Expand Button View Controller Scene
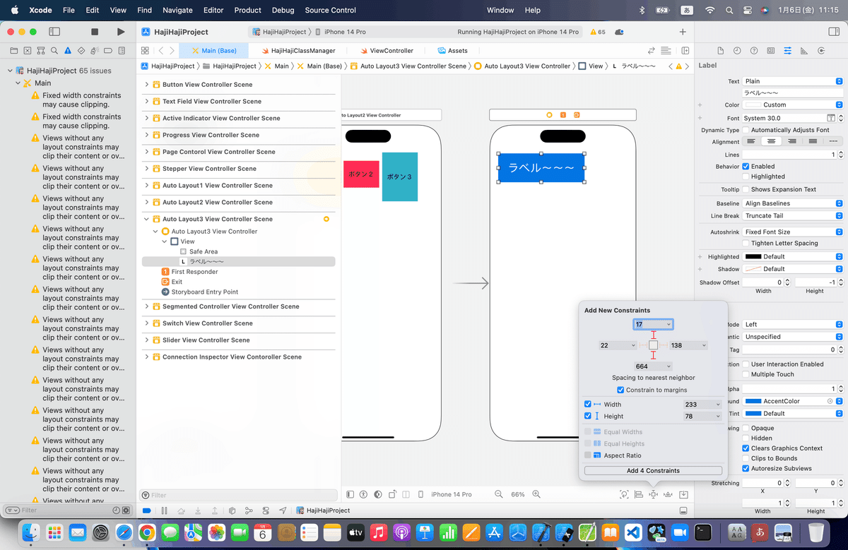 [x=147, y=85]
